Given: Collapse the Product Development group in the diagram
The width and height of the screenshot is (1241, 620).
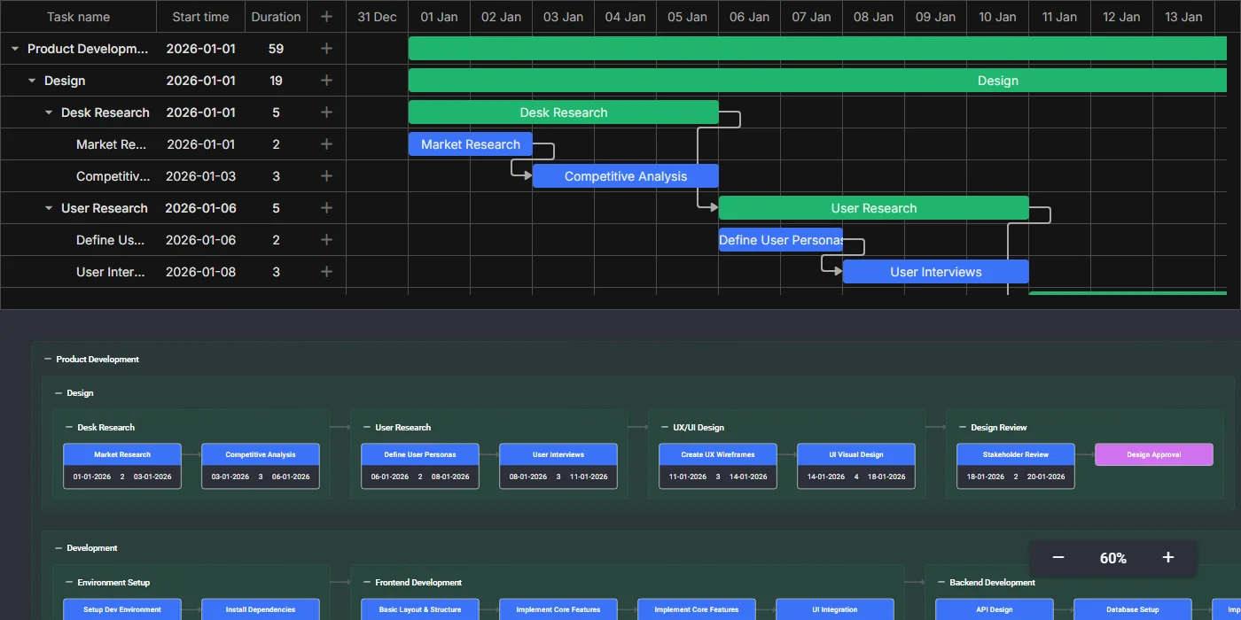Looking at the screenshot, I should pos(48,360).
